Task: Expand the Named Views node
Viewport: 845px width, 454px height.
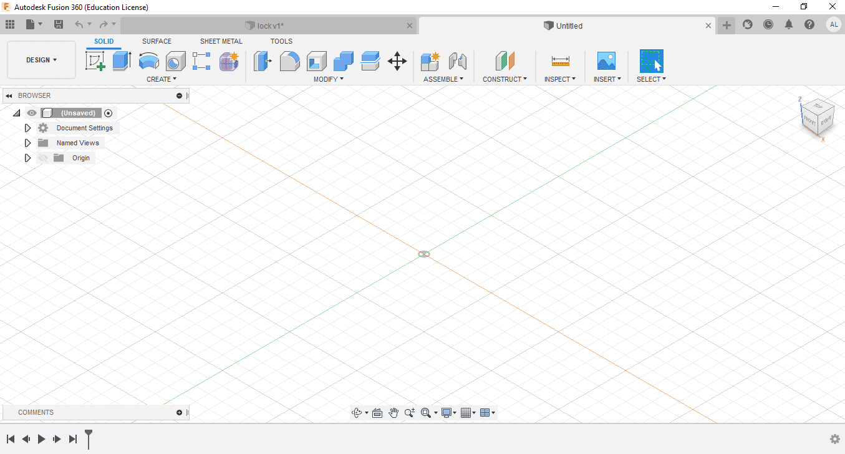Action: 27,143
